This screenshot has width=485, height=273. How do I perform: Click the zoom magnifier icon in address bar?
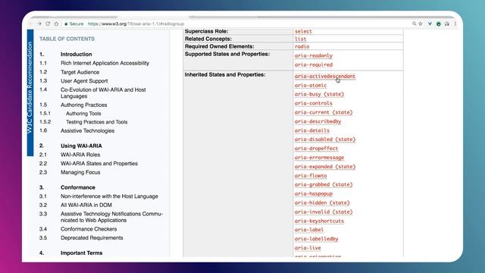point(414,24)
